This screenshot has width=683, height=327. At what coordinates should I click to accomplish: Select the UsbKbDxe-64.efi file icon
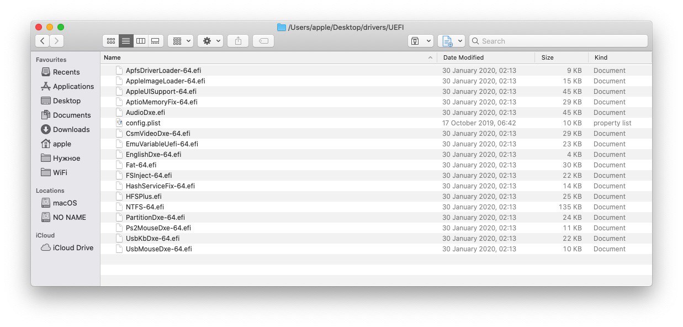[119, 239]
